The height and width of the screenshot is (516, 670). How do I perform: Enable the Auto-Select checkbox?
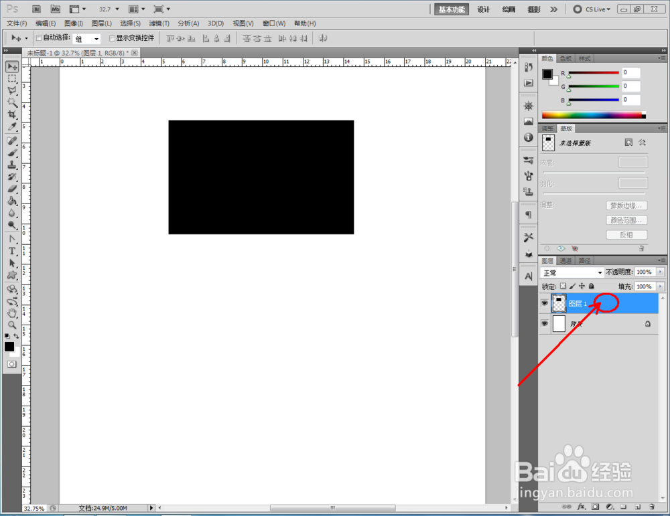(39, 38)
